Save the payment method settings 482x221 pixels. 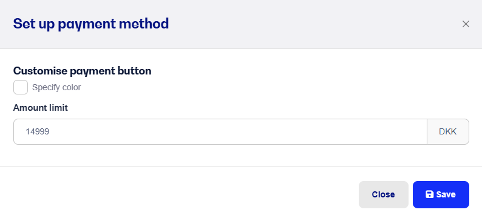pos(441,194)
